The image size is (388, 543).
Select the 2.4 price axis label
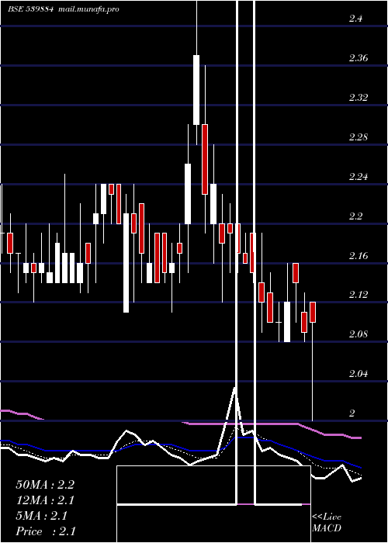coord(355,19)
